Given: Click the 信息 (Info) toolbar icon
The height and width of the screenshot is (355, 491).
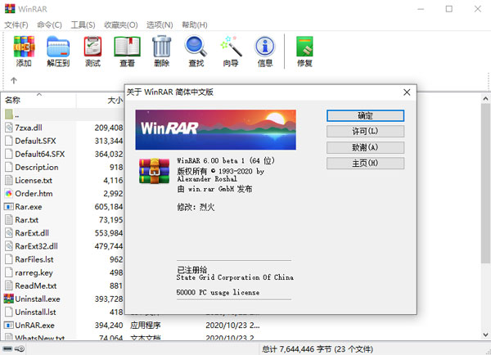Looking at the screenshot, I should 264,50.
